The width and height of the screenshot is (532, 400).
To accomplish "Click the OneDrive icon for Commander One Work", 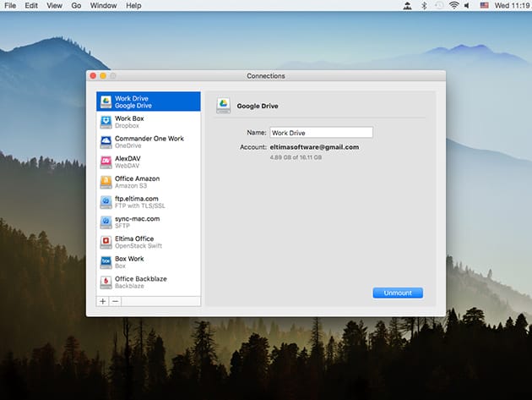I will 106,142.
